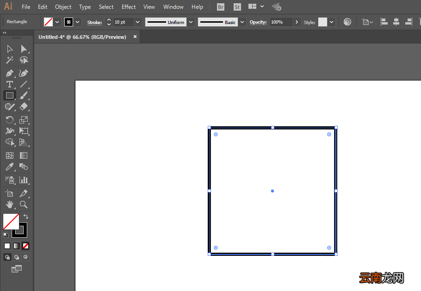Select the Scale tool

pyautogui.click(x=24, y=120)
